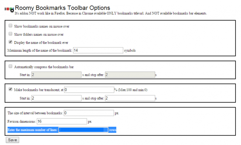Enable Automatically compress the bookmarks bar

[10, 66]
